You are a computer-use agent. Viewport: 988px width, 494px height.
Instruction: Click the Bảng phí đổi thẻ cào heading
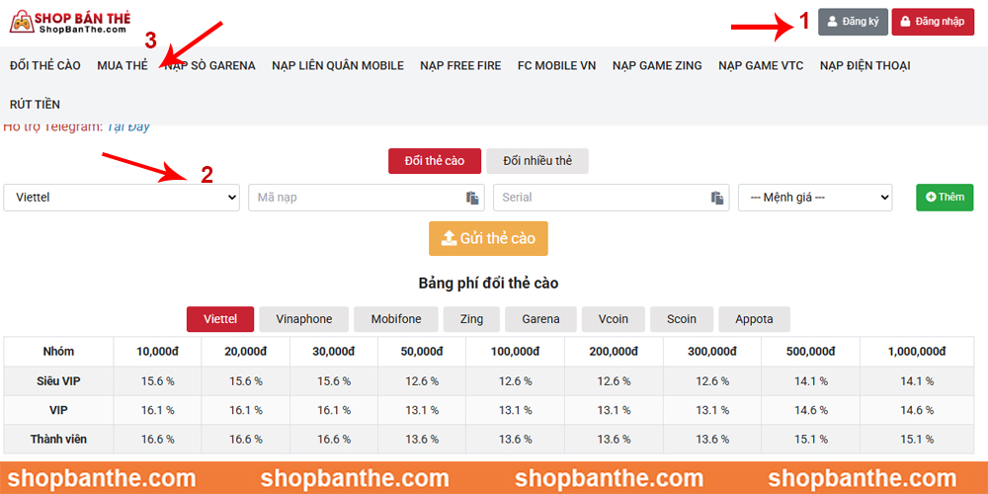tap(488, 284)
